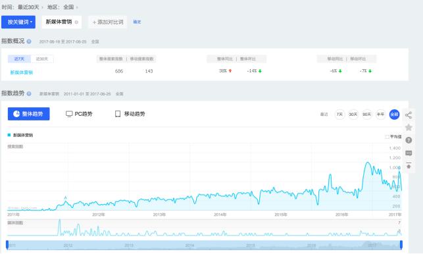Viewport: 423px width, 254px height.
Task: Select the 30天 range button
Action: point(353,114)
